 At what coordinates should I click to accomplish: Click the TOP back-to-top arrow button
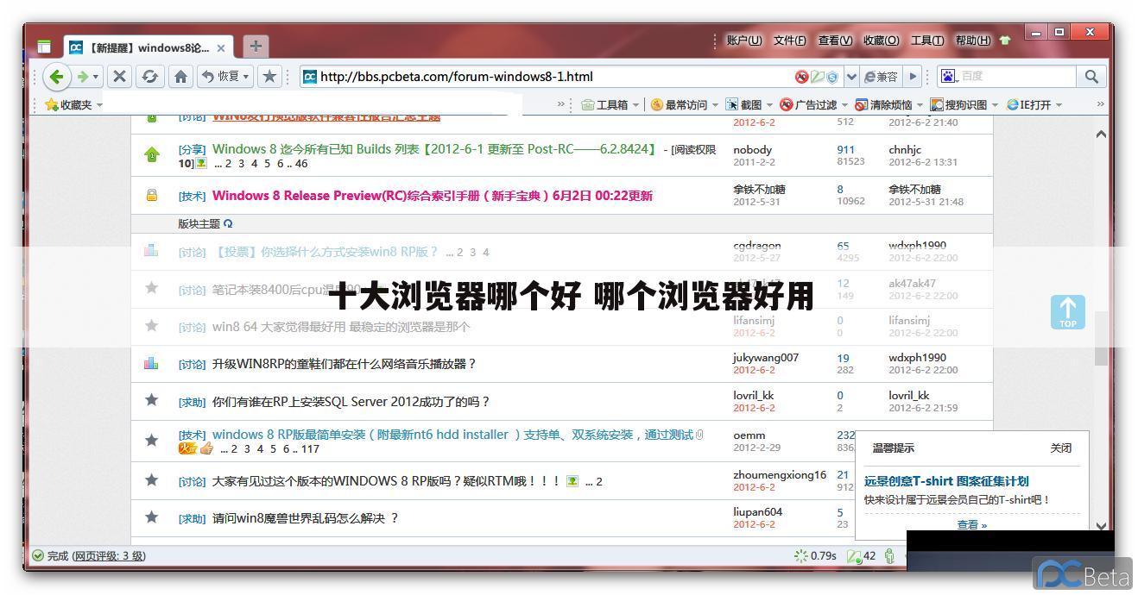pos(1068,312)
